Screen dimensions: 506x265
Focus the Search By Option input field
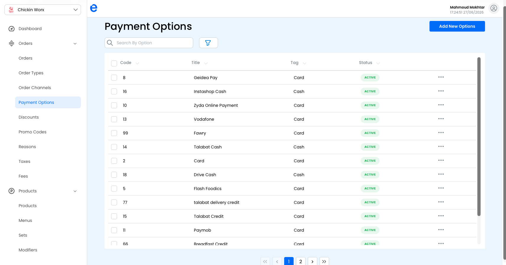click(x=149, y=43)
